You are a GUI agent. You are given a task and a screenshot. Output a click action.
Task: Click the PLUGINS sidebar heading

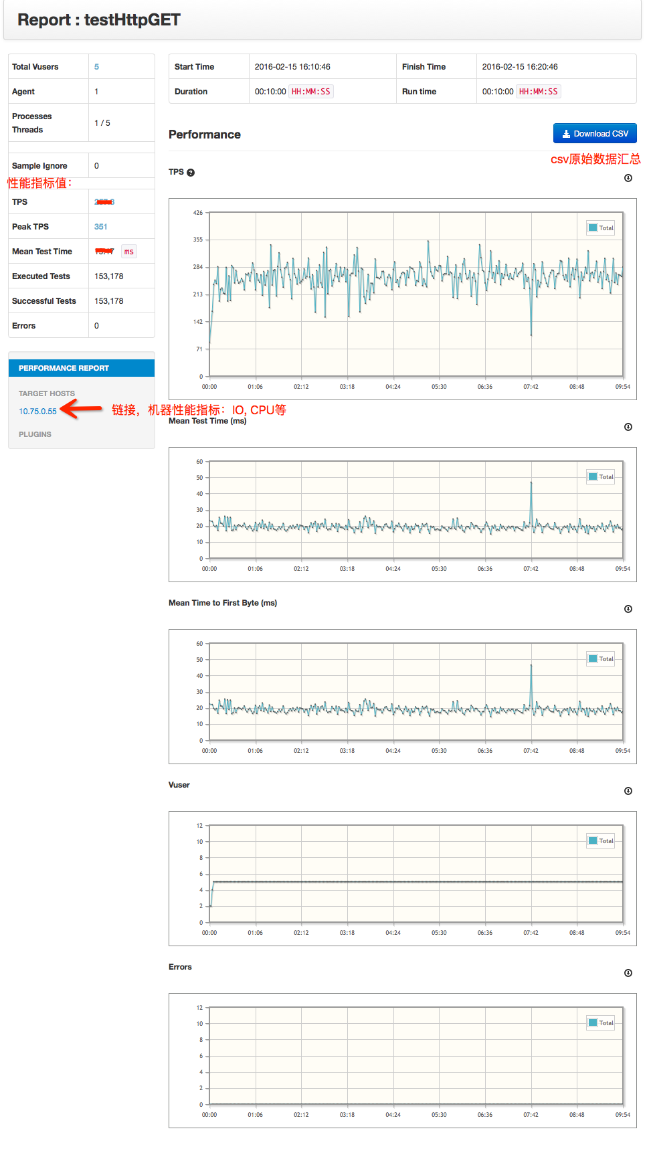[x=35, y=434]
